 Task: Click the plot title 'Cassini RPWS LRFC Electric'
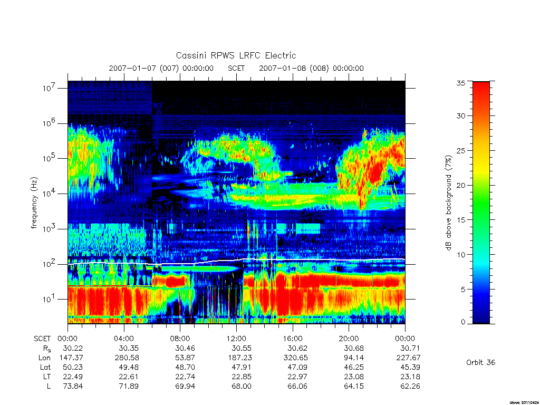pyautogui.click(x=236, y=55)
